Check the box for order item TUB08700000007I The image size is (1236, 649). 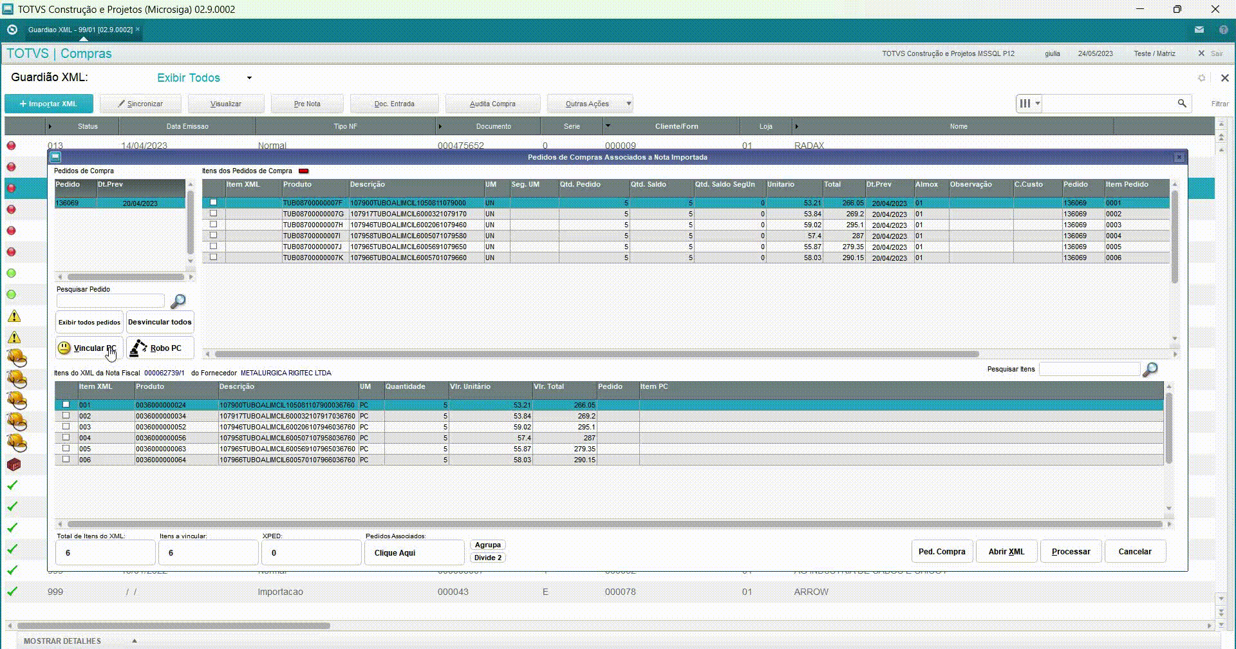point(213,236)
